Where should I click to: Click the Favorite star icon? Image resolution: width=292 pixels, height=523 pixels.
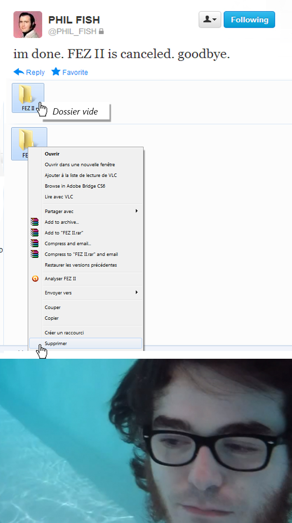tap(55, 71)
